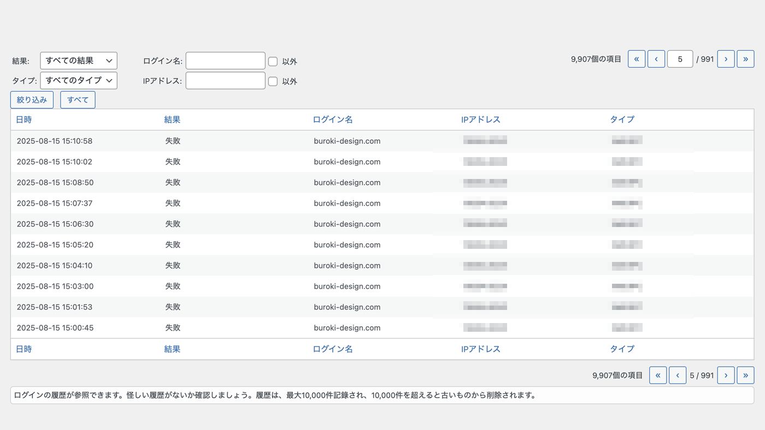Click bottom pagination first page button
The height and width of the screenshot is (430, 765).
[658, 375]
